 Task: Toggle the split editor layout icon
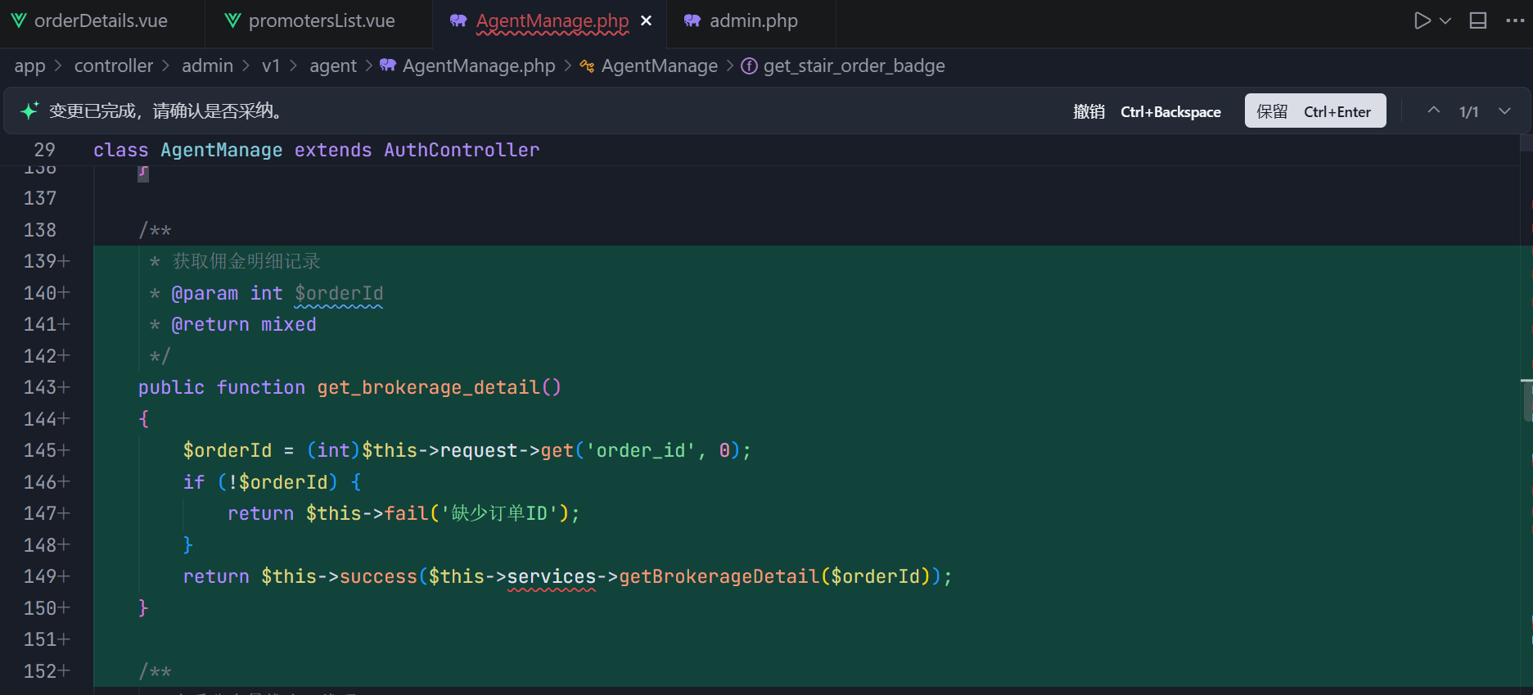pos(1478,21)
